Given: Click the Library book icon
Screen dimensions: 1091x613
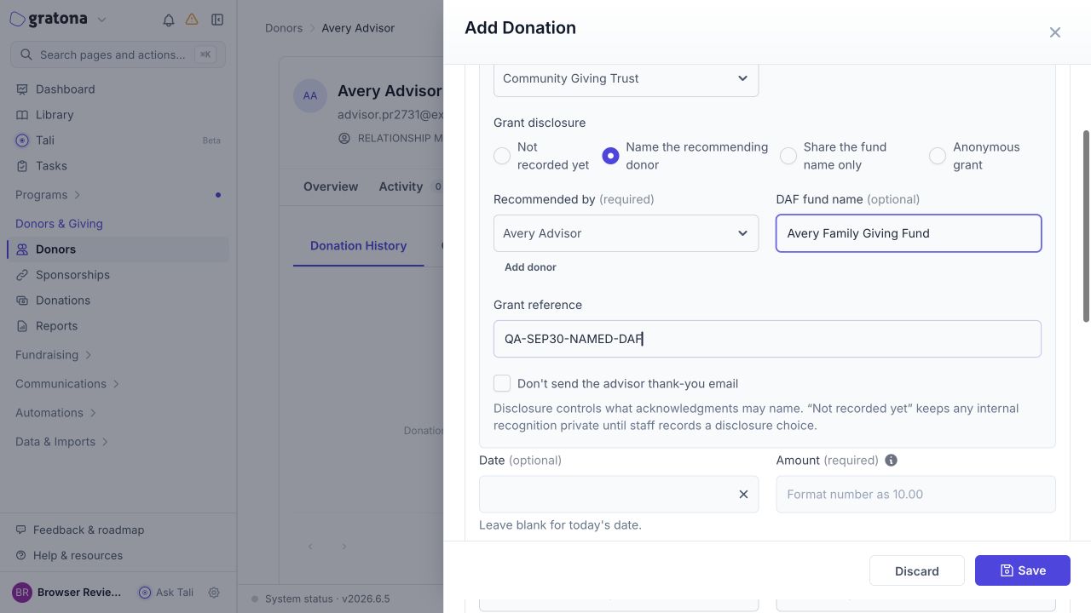Looking at the screenshot, I should 22,115.
